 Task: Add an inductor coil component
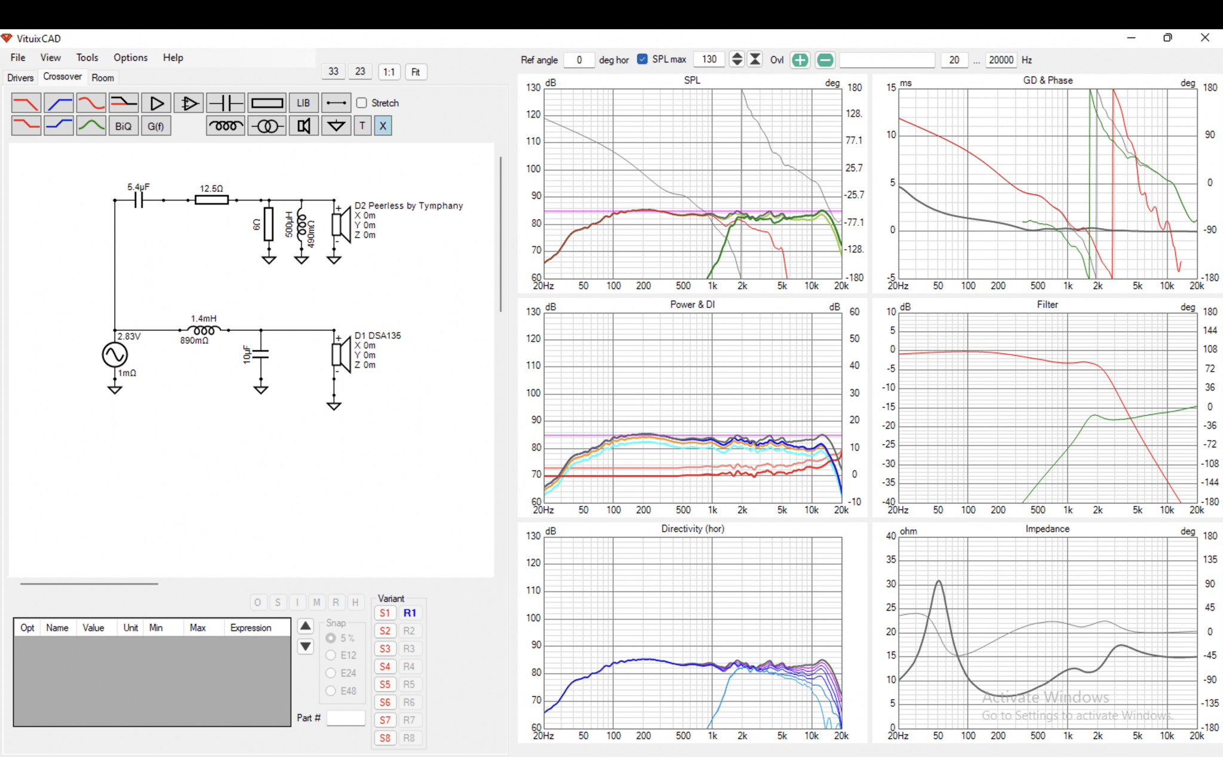[225, 126]
